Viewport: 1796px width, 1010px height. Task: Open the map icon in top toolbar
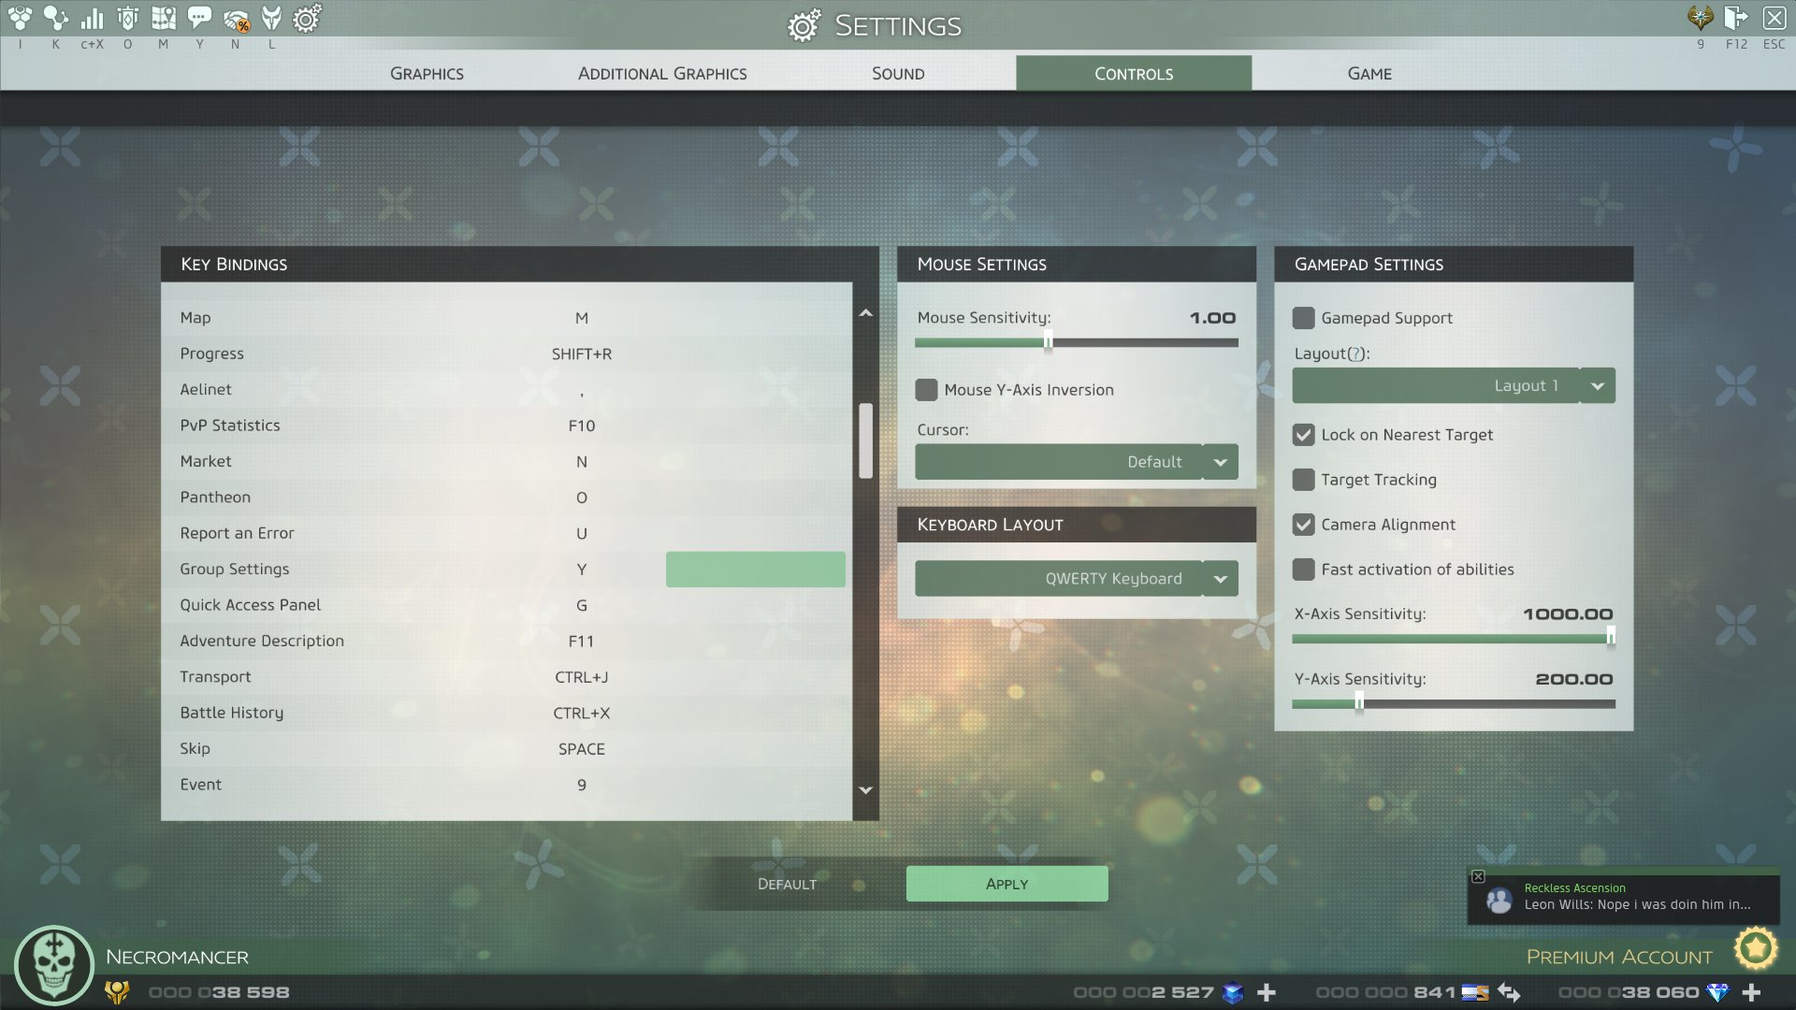164,18
